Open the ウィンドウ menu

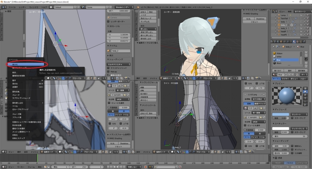(x=34, y=7)
